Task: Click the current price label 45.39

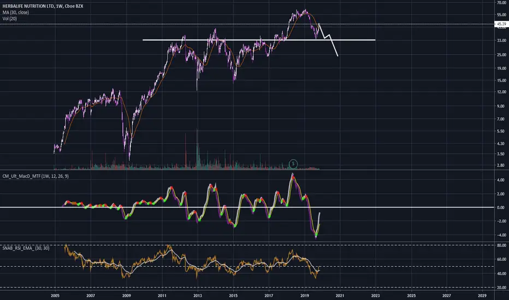Action: [x=501, y=24]
